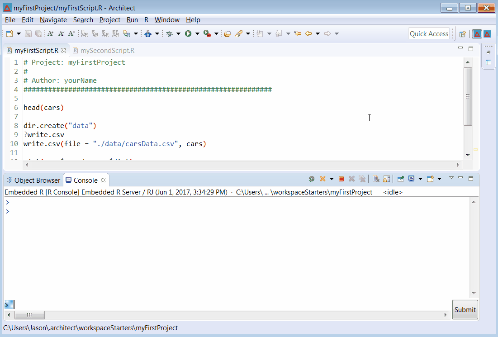The width and height of the screenshot is (498, 337).
Task: Click the Run External Tools icon
Action: pos(207,33)
